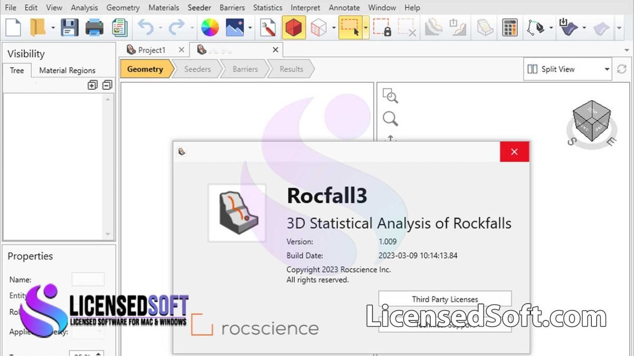634x356 pixels.
Task: Click the Redo arrow icon
Action: pyautogui.click(x=176, y=27)
